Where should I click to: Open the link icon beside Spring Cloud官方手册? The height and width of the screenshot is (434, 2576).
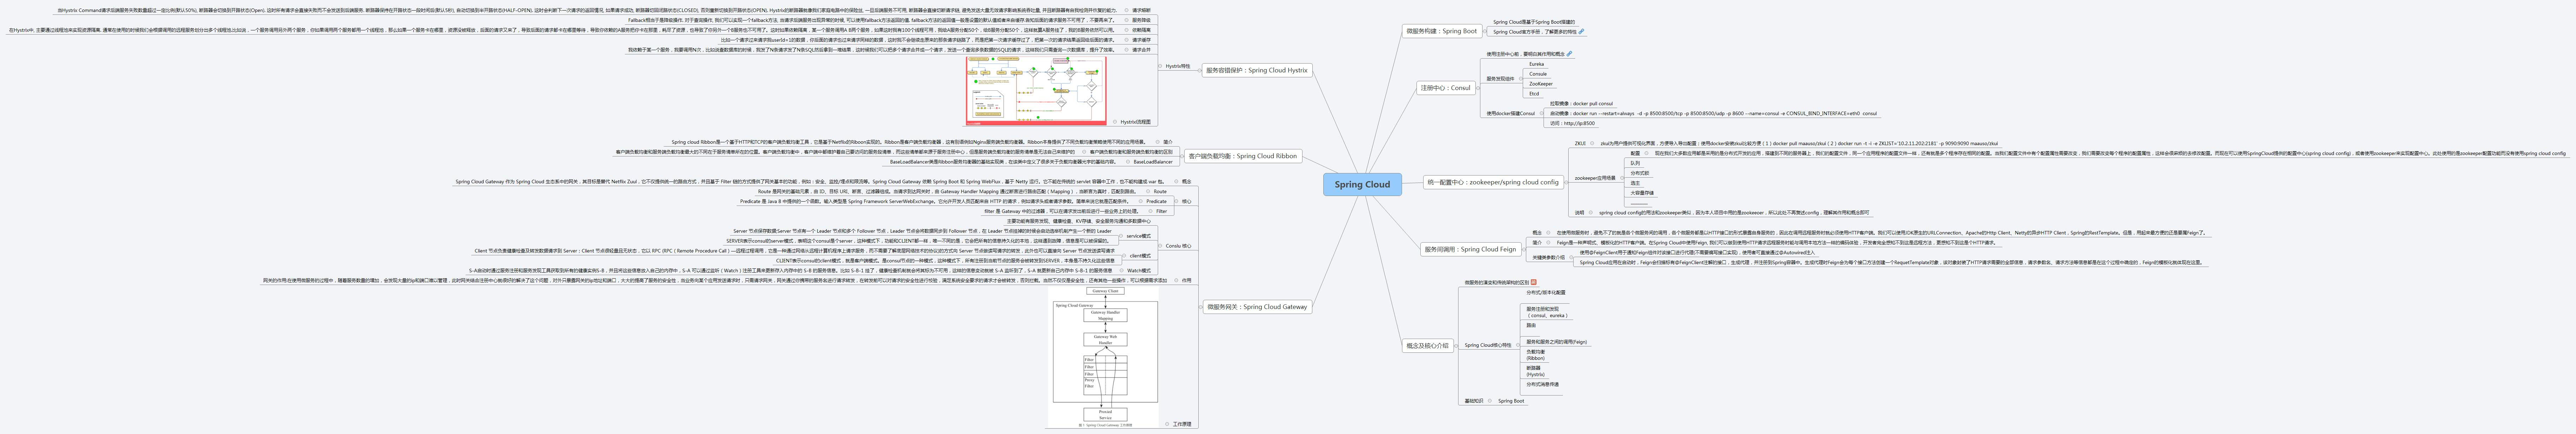[1581, 31]
